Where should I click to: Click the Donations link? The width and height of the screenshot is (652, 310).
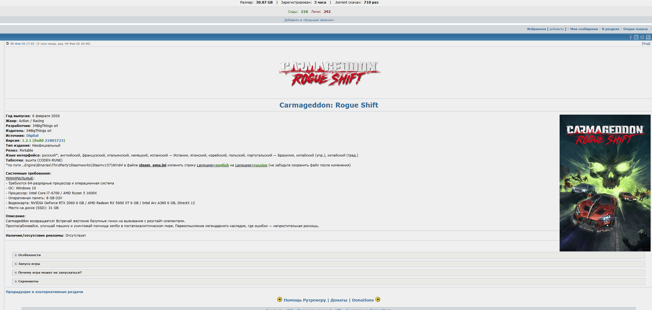point(362,300)
